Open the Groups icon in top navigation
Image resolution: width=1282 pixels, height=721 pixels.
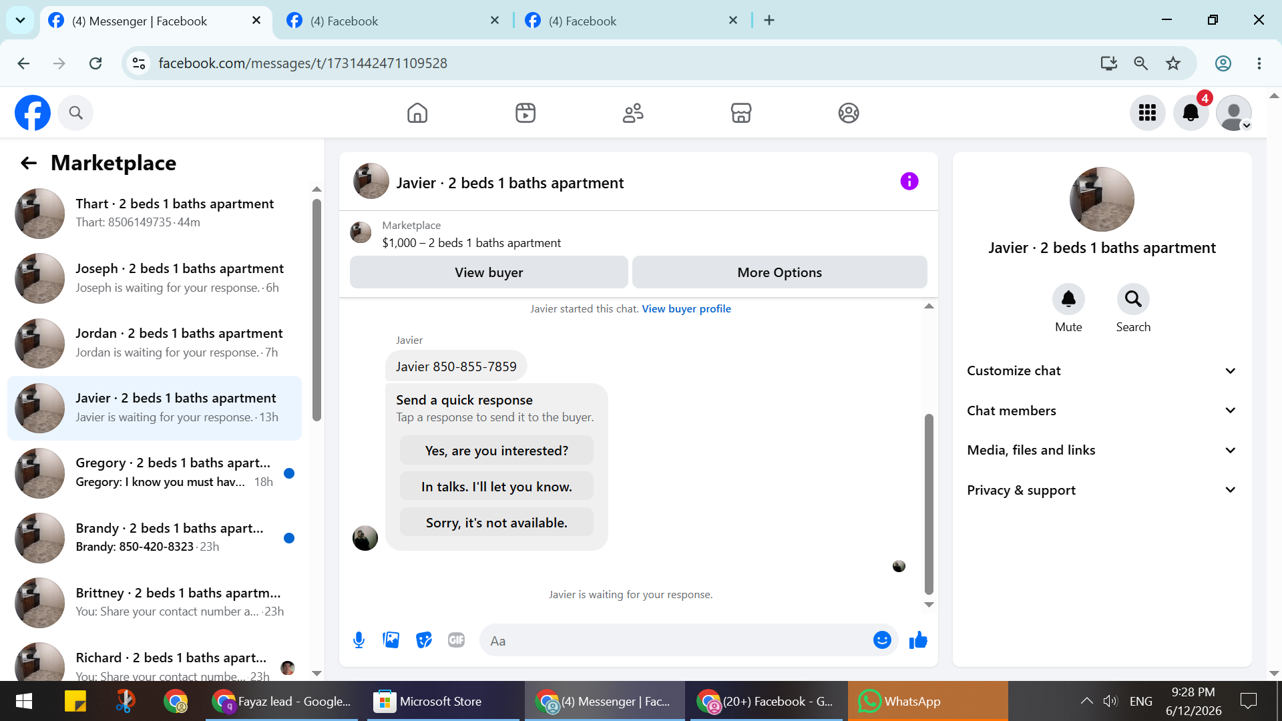tap(849, 113)
